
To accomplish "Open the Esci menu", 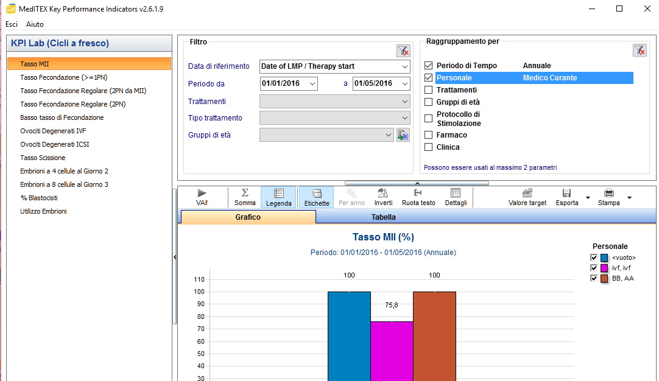I will 12,24.
